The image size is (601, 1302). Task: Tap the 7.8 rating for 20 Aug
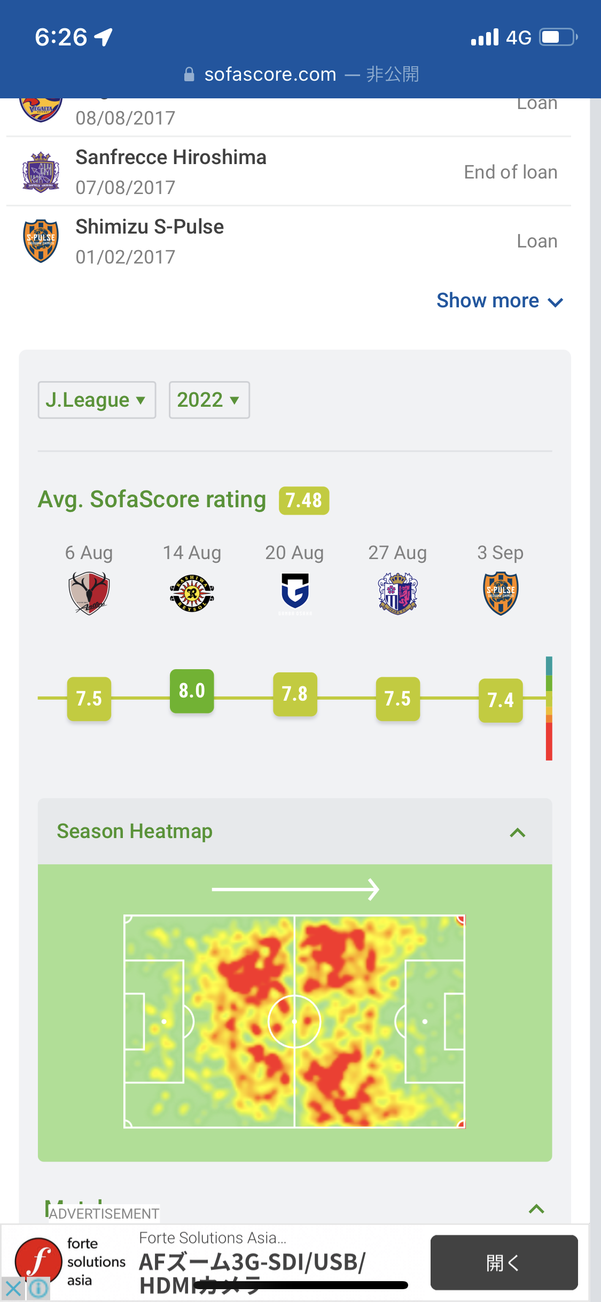295,694
